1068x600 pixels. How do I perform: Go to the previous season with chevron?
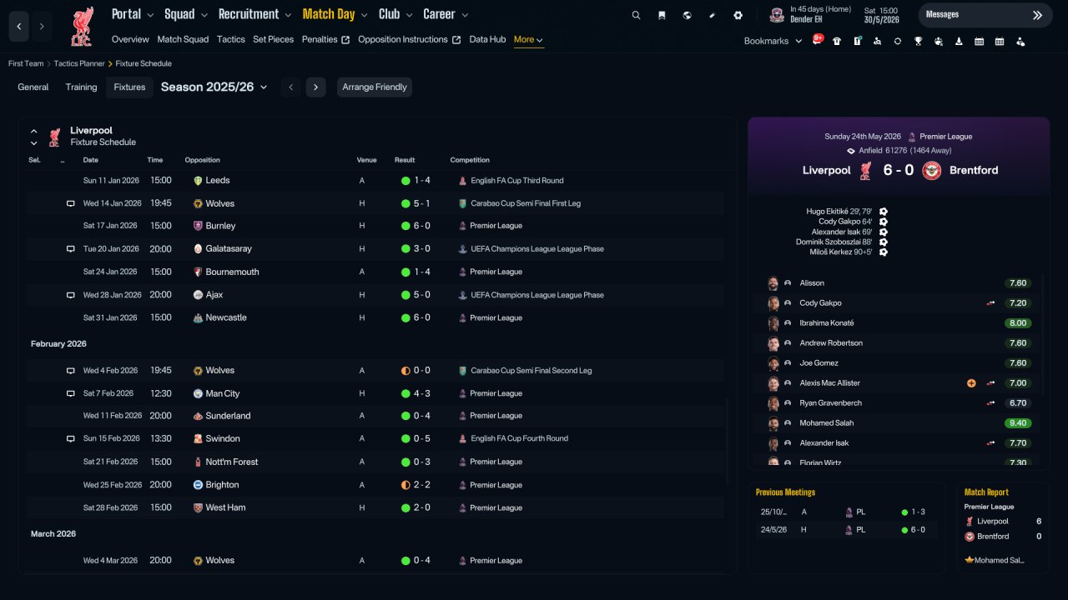[x=290, y=87]
